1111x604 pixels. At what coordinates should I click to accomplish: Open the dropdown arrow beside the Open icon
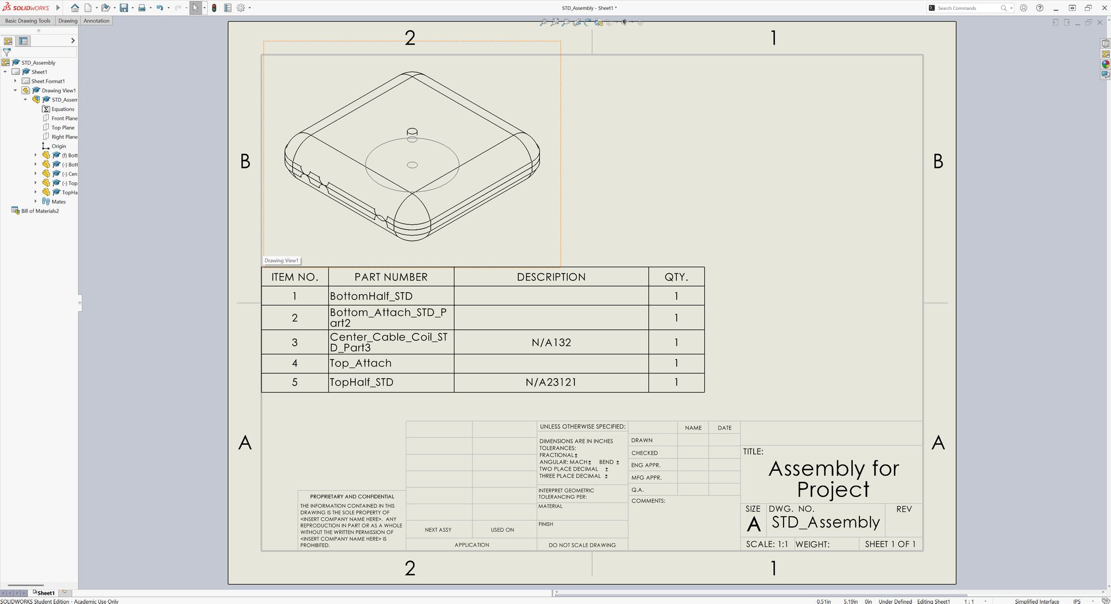(x=114, y=8)
